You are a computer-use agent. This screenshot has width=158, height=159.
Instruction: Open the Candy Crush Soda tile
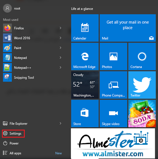click(x=142, y=113)
